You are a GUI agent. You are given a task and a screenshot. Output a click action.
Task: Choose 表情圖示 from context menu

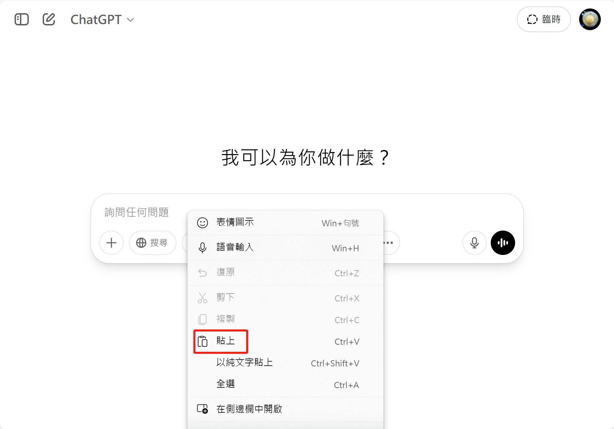pos(285,223)
